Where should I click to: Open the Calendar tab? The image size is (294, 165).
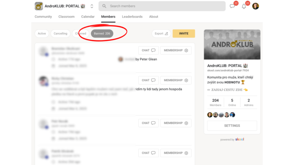(88, 17)
